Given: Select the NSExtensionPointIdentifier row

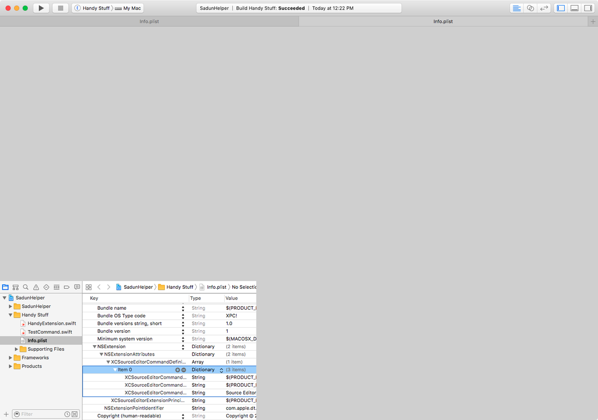Looking at the screenshot, I should [x=169, y=408].
